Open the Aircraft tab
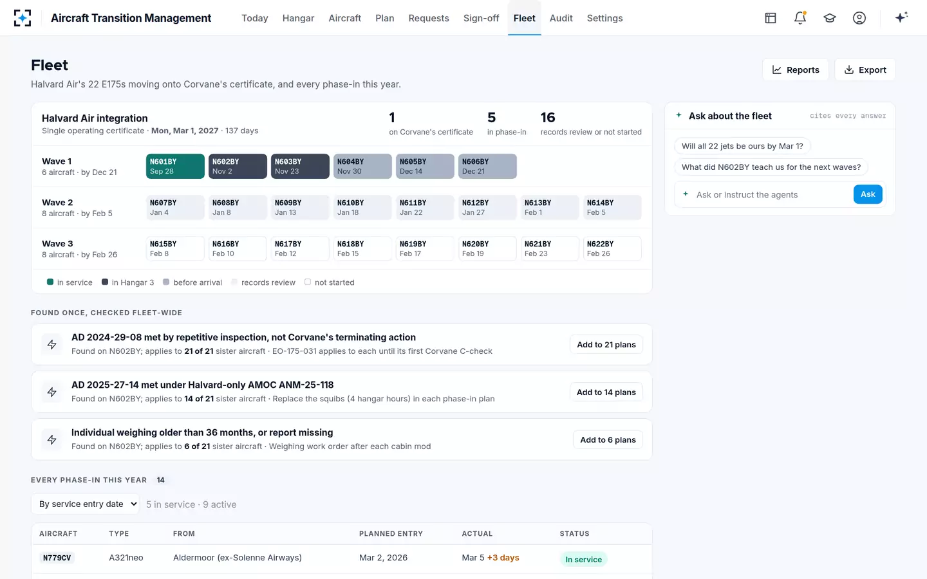The image size is (927, 579). coord(345,18)
